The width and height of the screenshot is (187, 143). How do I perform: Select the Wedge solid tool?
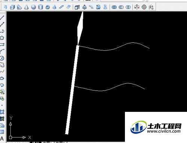[19, 7]
